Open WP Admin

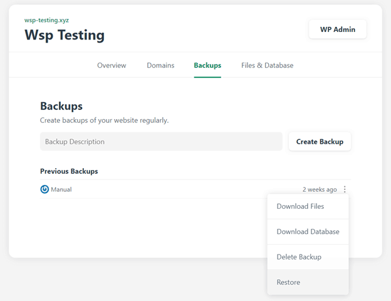[x=338, y=29]
